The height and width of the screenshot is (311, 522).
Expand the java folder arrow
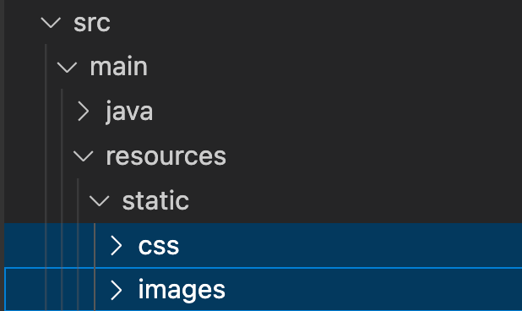(x=84, y=112)
